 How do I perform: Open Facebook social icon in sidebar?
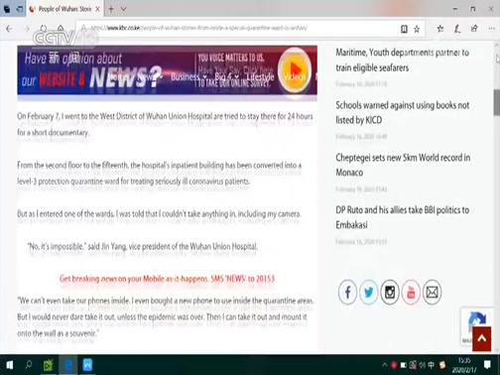(x=347, y=293)
